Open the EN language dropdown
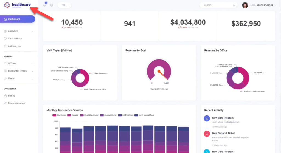Image resolution: width=281 pixels, height=153 pixels. tap(64, 5)
